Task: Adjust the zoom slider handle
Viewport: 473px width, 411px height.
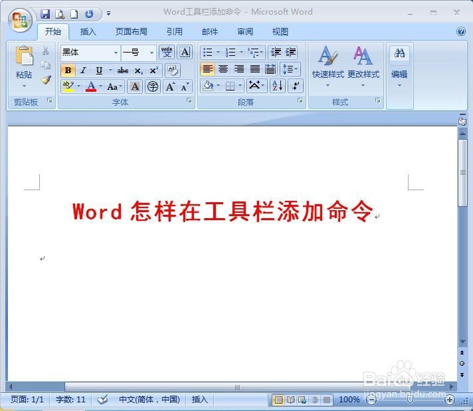Action: [410, 400]
